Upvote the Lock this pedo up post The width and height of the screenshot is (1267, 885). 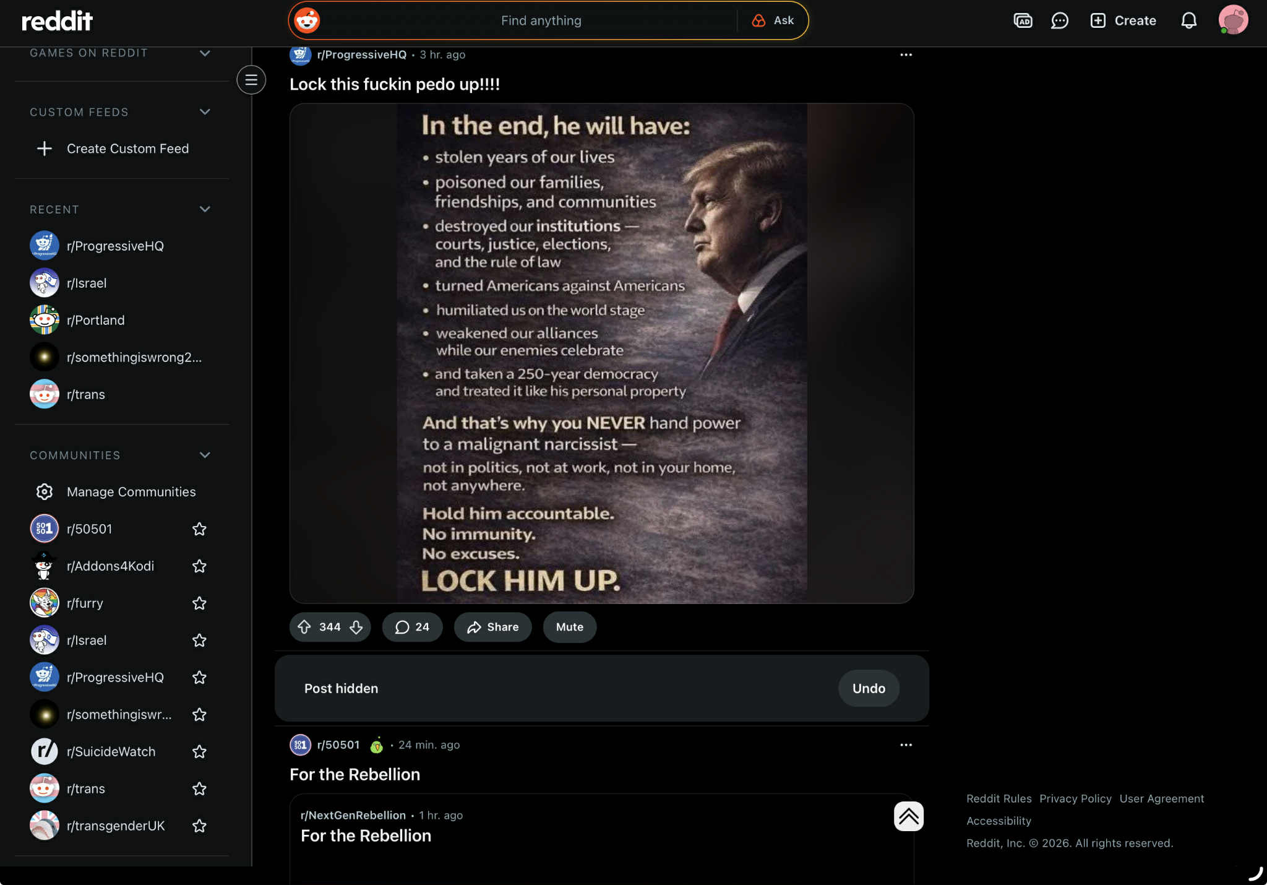point(304,627)
